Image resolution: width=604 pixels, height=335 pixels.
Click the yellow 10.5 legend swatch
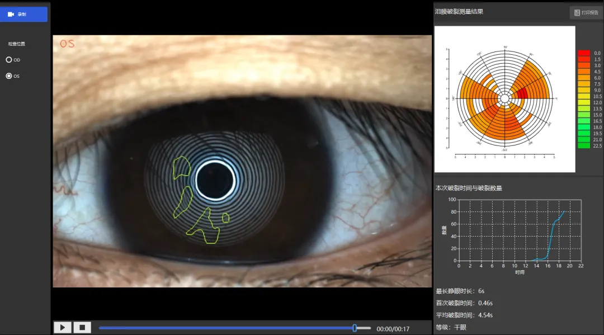pos(583,96)
